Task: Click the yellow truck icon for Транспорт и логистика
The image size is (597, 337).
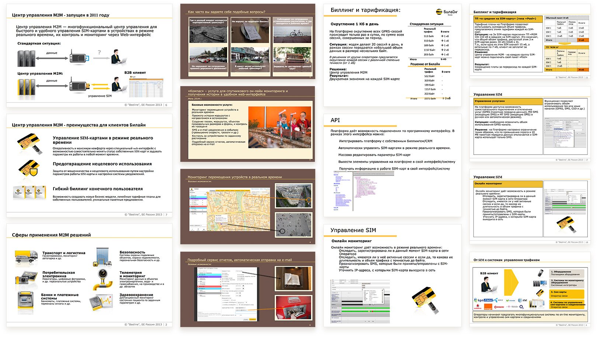Action: pyautogui.click(x=26, y=257)
